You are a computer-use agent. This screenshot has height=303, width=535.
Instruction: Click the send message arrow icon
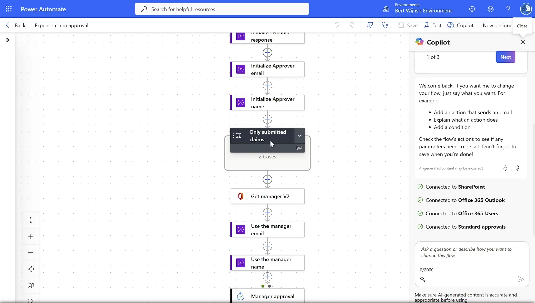pos(521,279)
